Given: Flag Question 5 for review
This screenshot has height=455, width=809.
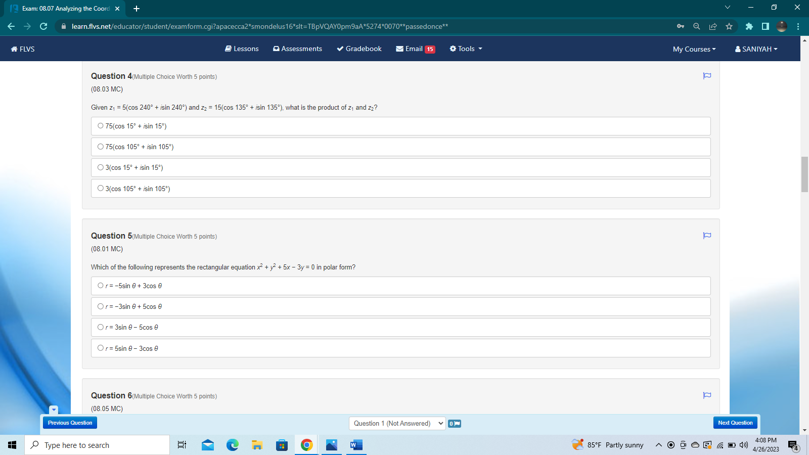Looking at the screenshot, I should [x=707, y=236].
